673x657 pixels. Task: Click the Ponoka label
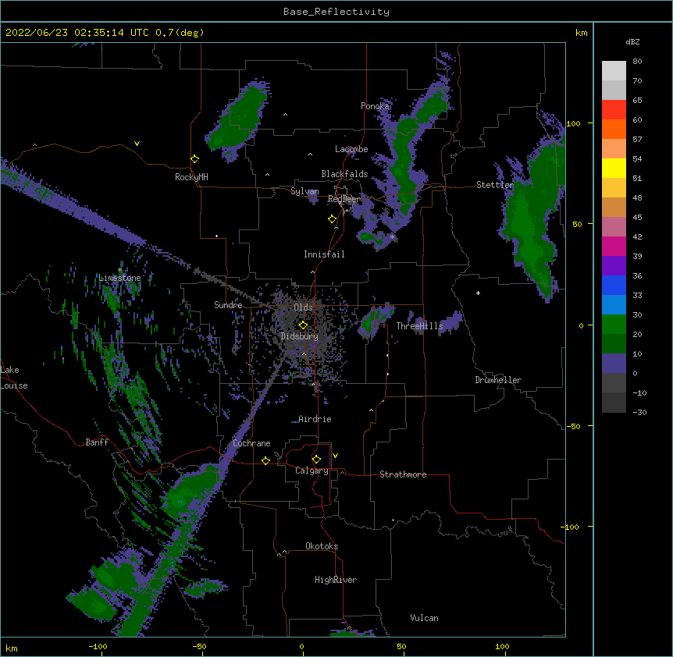pos(375,106)
